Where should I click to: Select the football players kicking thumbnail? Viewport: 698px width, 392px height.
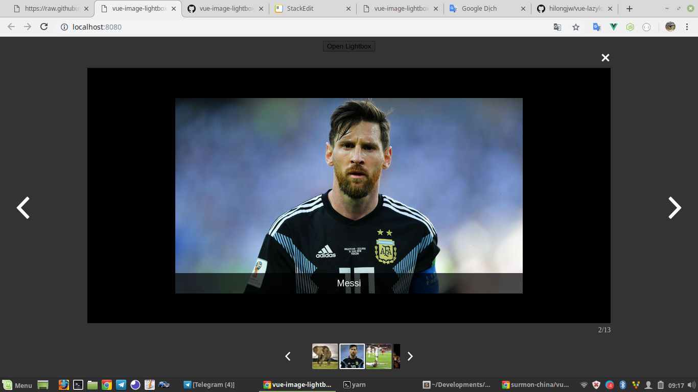pos(379,356)
